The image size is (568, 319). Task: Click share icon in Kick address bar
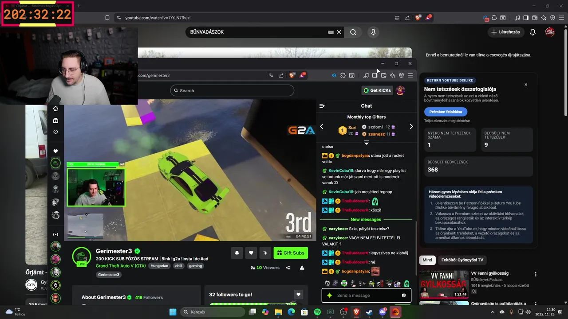[281, 75]
